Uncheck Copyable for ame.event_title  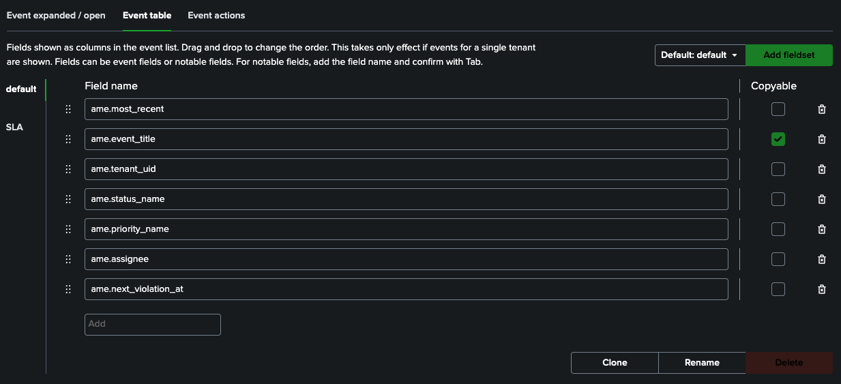click(x=778, y=139)
